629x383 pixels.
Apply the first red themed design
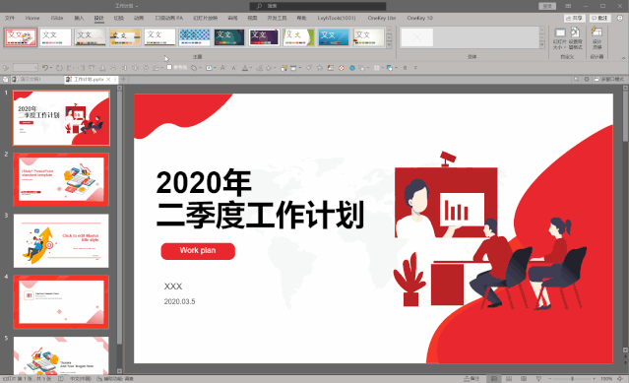[21, 36]
